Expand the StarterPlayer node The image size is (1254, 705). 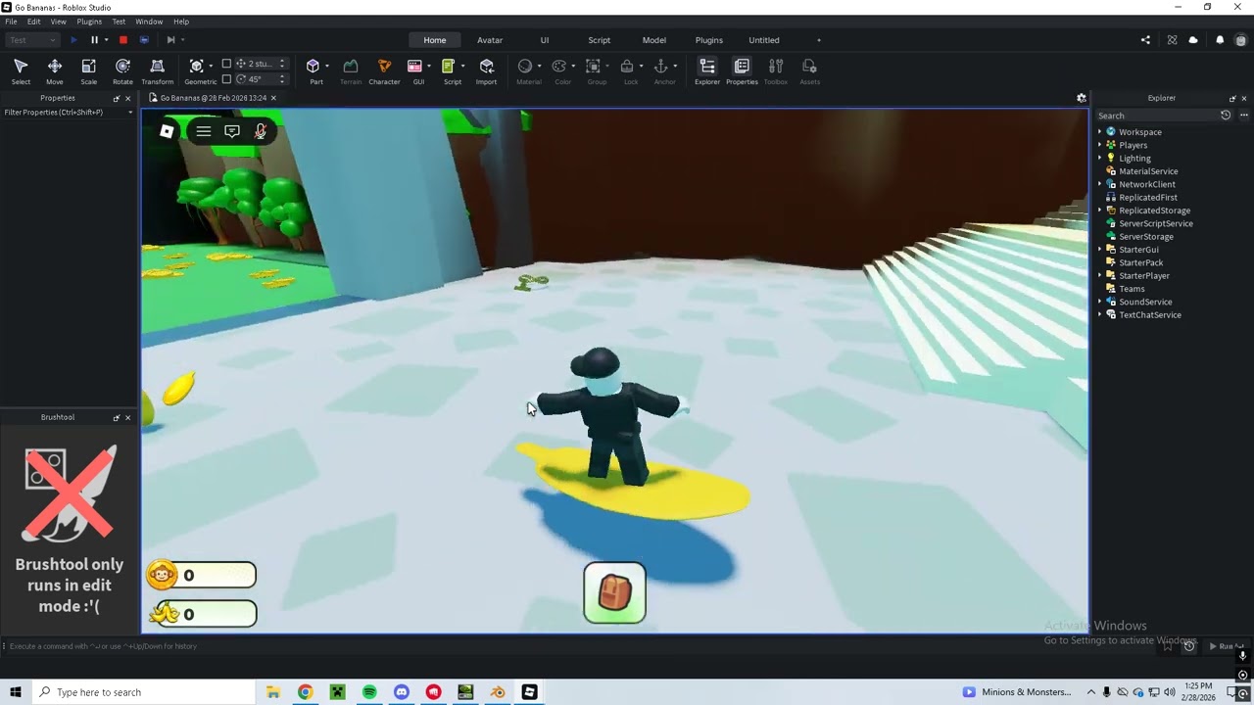tap(1100, 275)
